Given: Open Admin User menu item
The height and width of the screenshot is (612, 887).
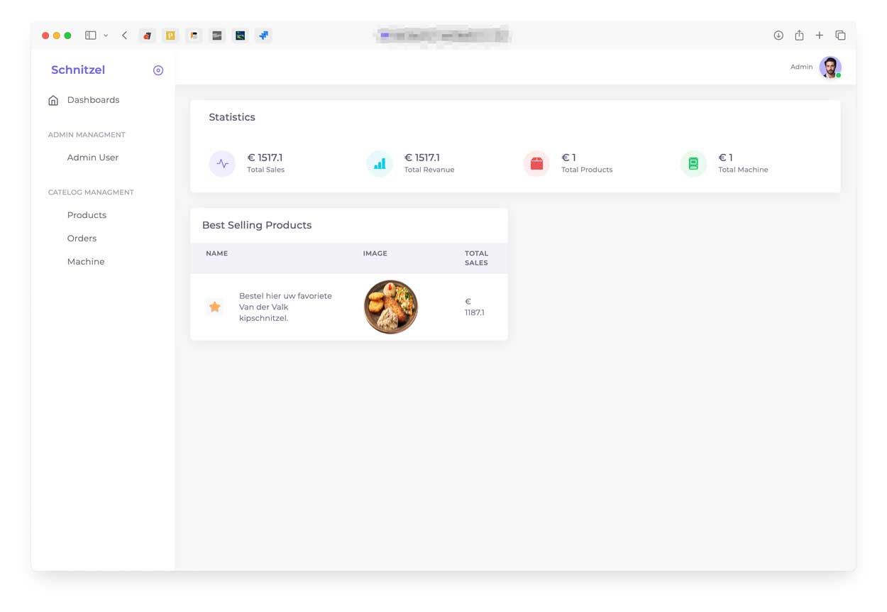Looking at the screenshot, I should click(x=92, y=158).
